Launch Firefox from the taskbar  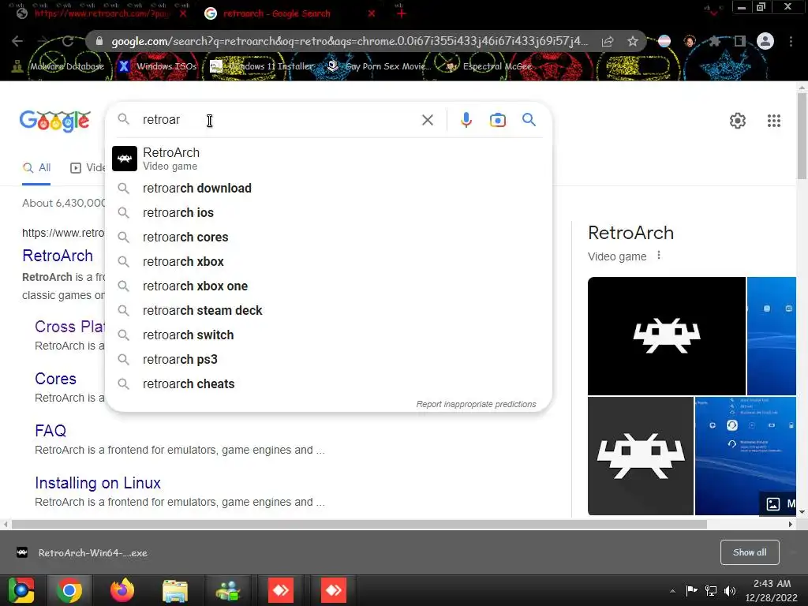122,590
